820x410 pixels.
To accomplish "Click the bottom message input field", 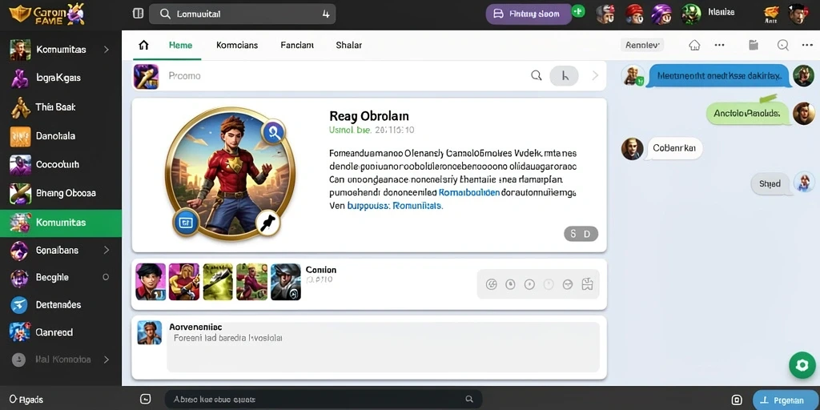I will coord(324,399).
